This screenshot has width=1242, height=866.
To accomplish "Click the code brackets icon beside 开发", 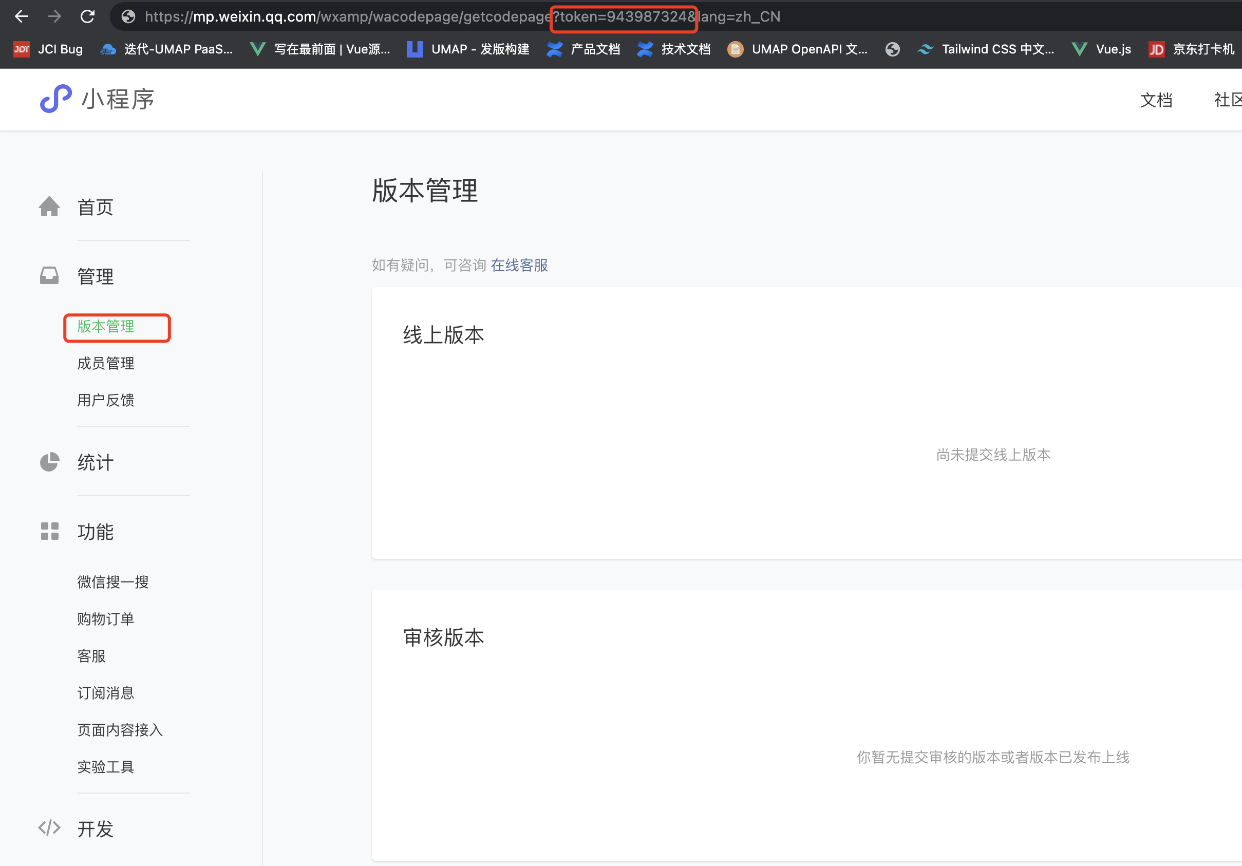I will point(49,827).
